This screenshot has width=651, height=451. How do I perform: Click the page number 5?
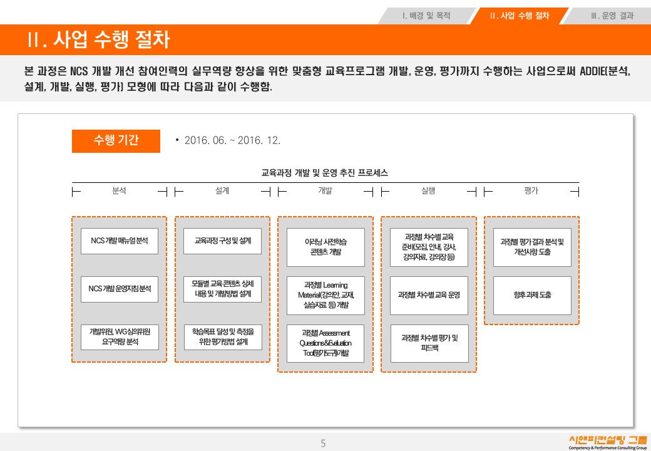[x=323, y=443]
